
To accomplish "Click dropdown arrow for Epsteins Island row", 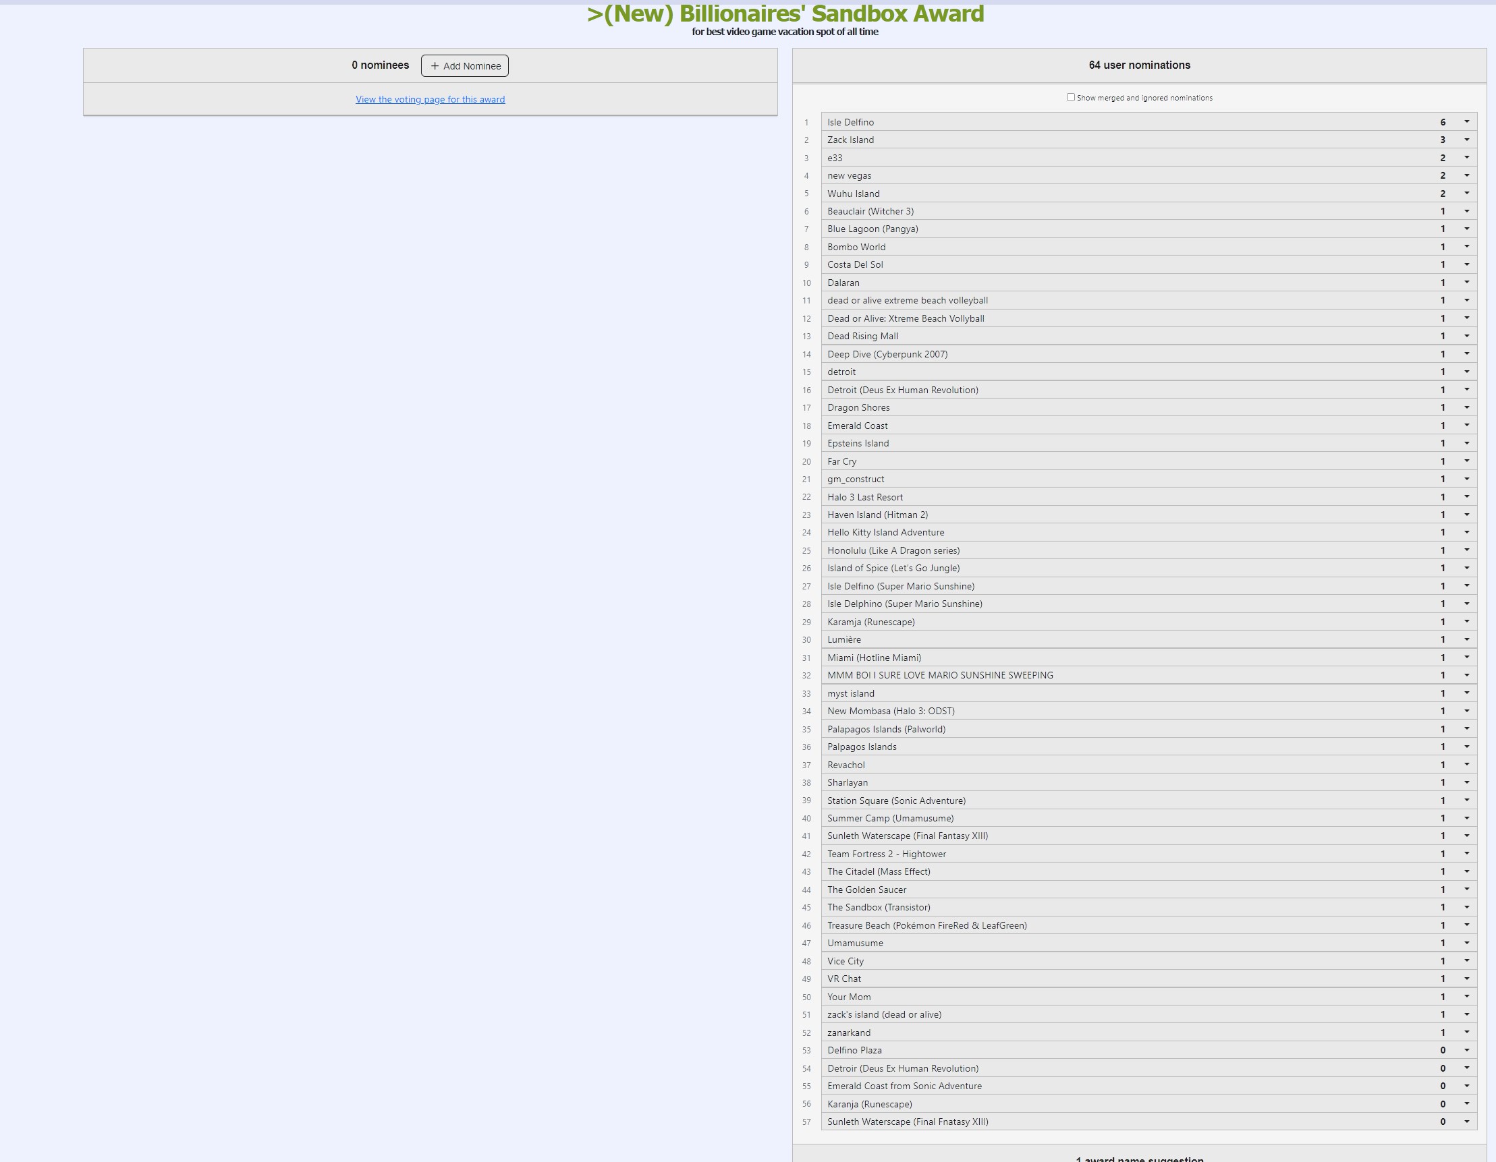I will tap(1466, 443).
